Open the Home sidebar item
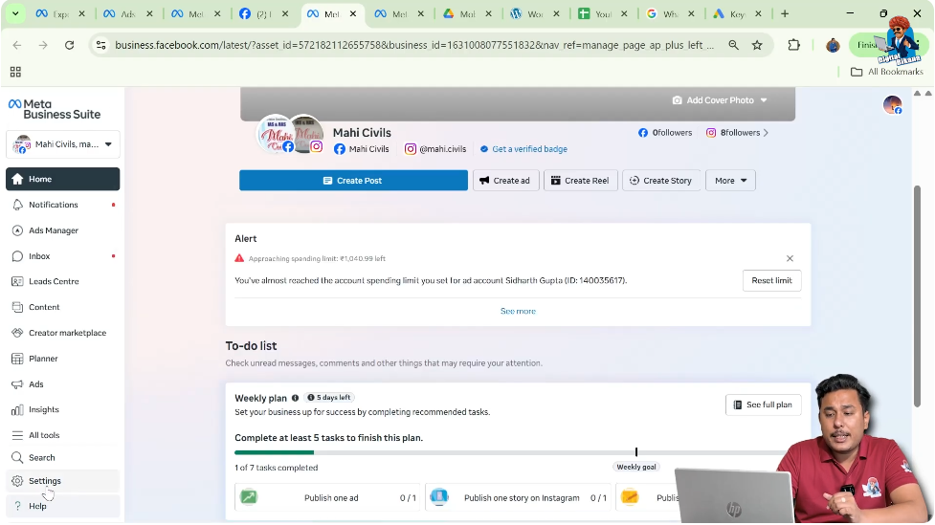 coord(62,179)
